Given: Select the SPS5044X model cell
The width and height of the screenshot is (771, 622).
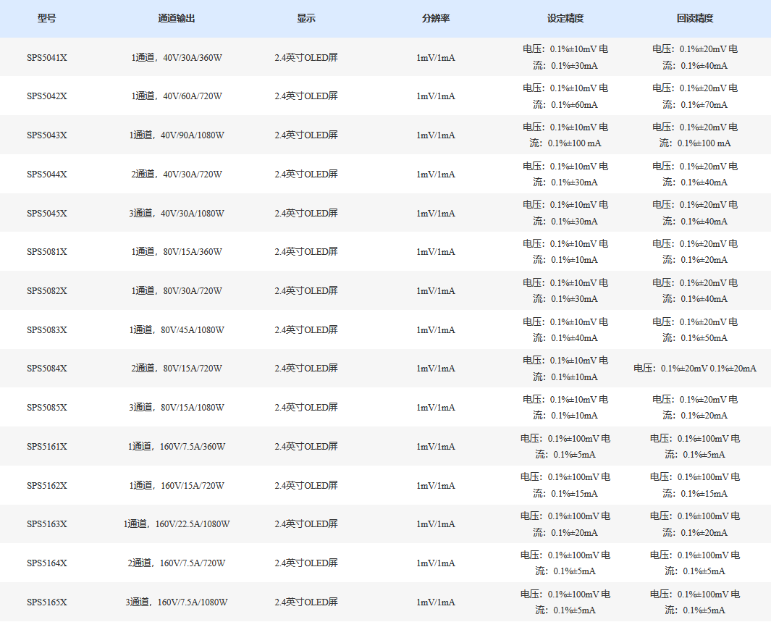Looking at the screenshot, I should tap(47, 174).
